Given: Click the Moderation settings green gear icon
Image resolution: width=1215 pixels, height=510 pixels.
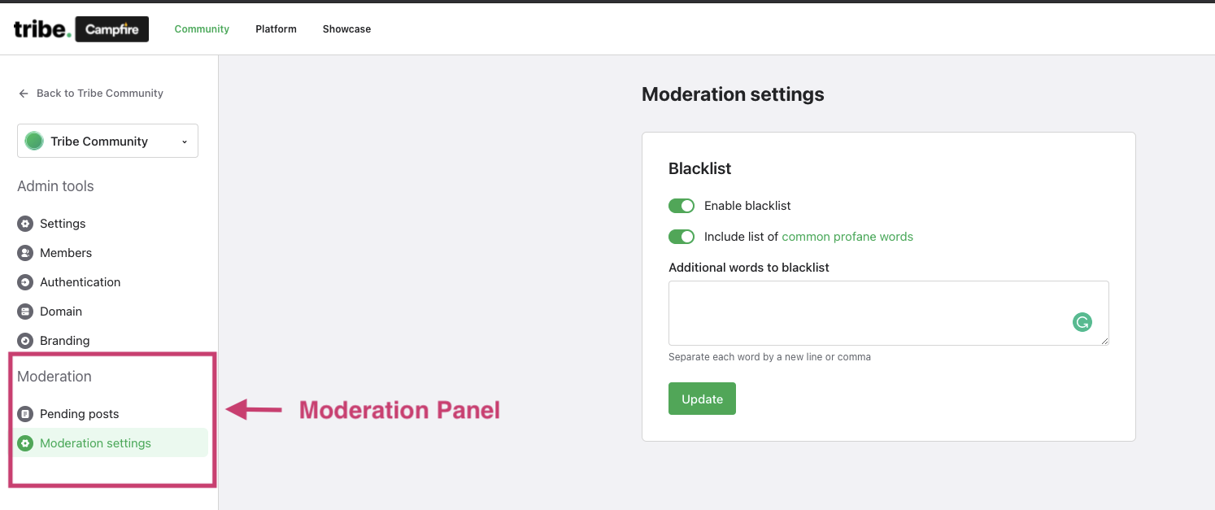Looking at the screenshot, I should coord(25,443).
